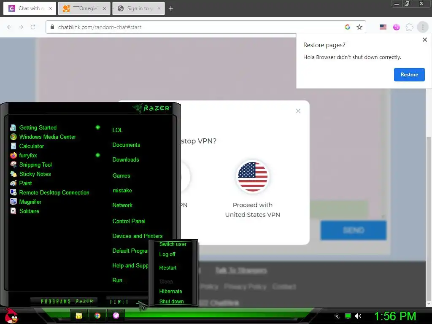Screen dimensions: 432x324
Task: Click the Power button in start menu
Action: tap(120, 302)
